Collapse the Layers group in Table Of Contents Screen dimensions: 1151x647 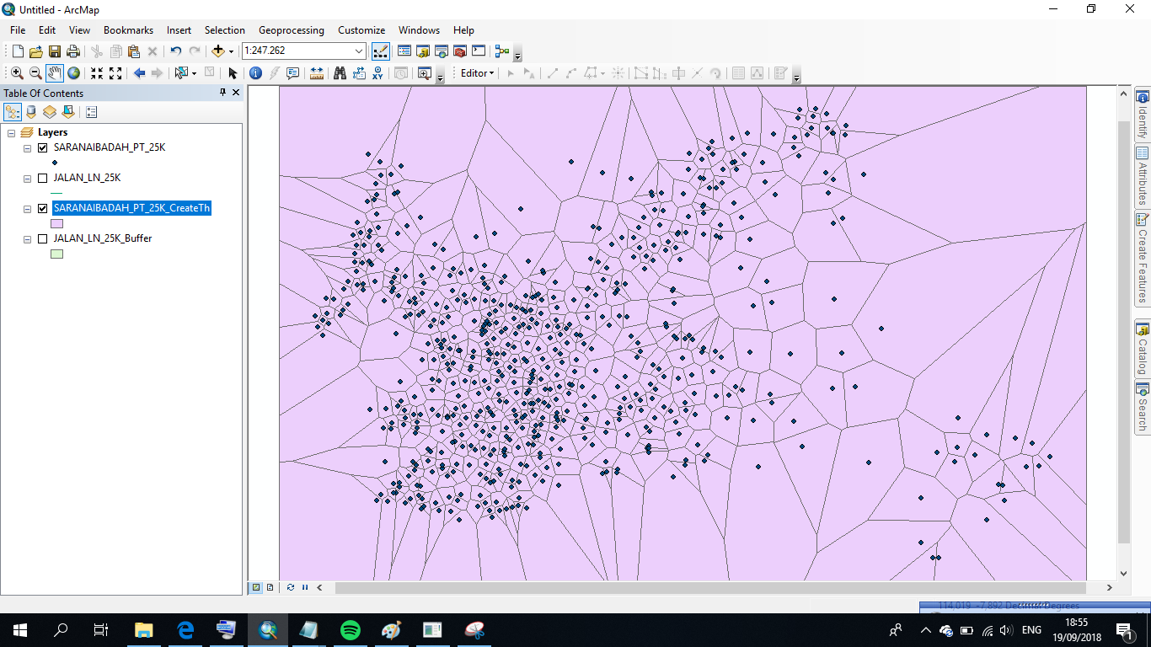point(11,133)
